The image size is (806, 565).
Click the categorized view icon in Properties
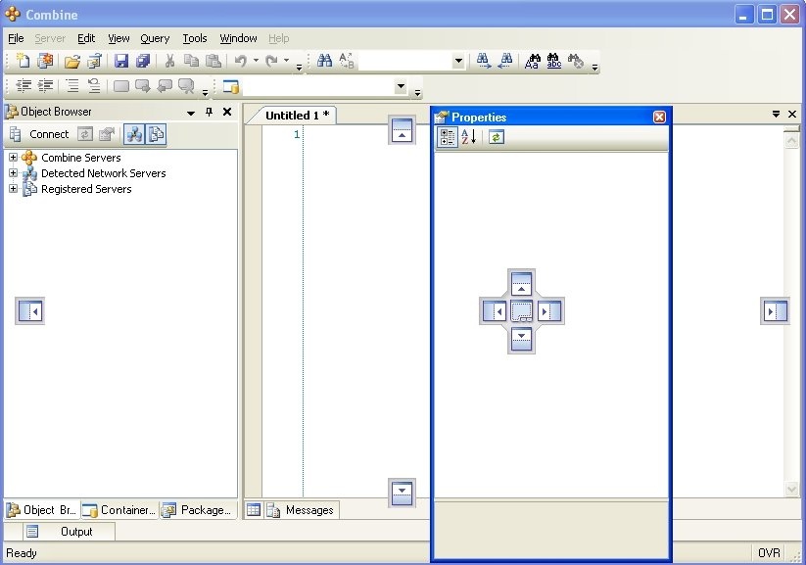pos(448,137)
